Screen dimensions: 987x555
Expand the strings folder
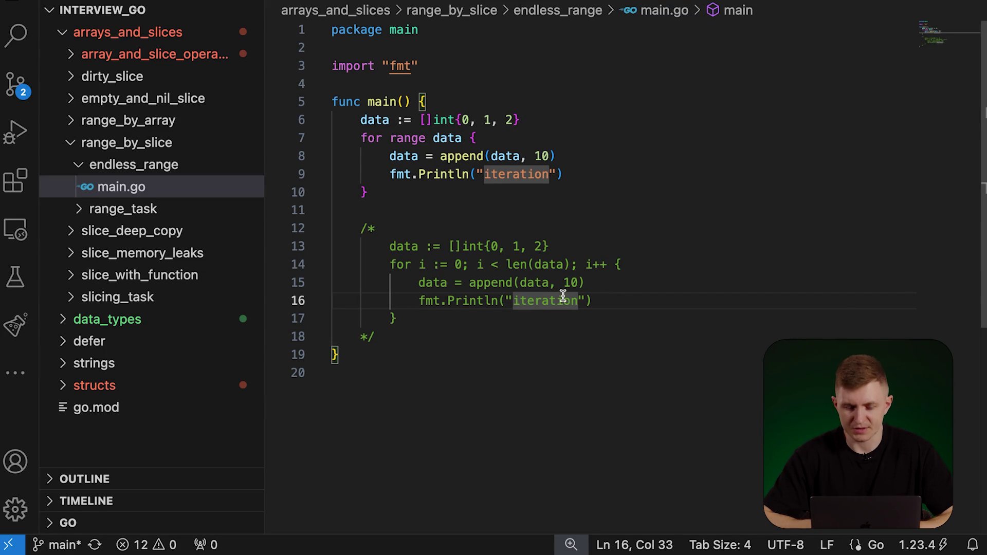(x=63, y=363)
